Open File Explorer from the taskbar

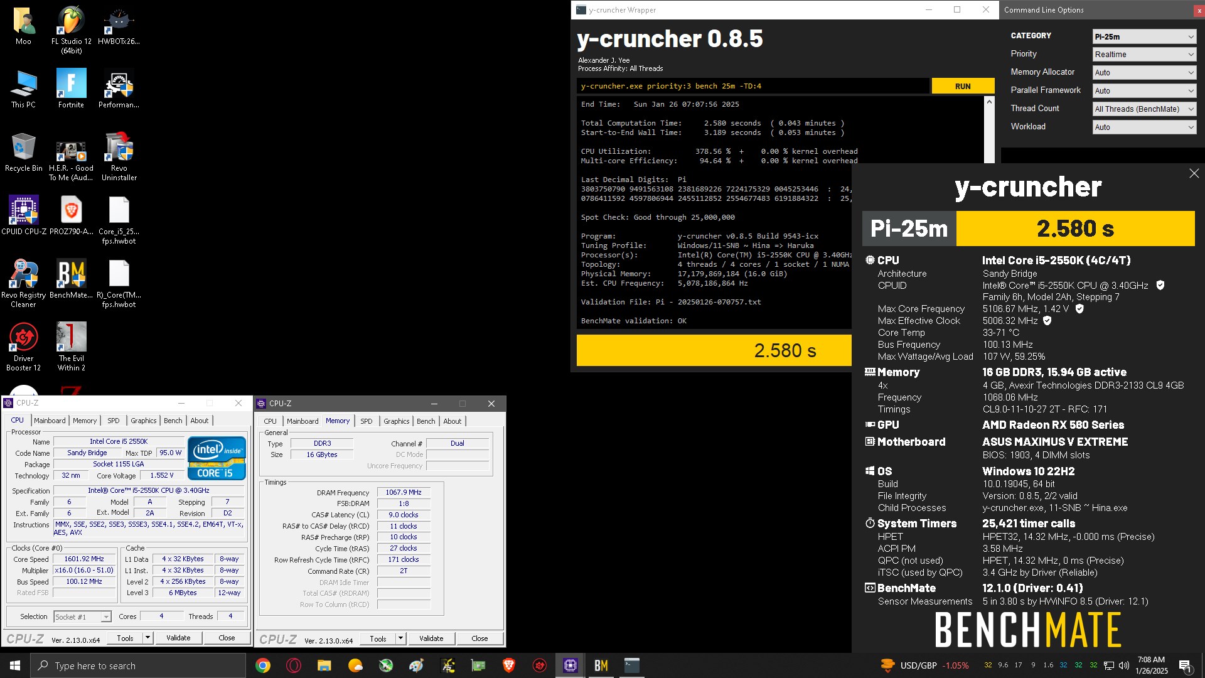point(324,665)
